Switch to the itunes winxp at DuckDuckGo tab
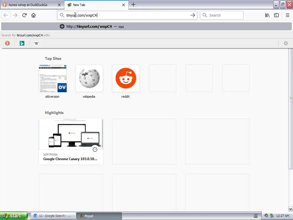 [x=32, y=5]
